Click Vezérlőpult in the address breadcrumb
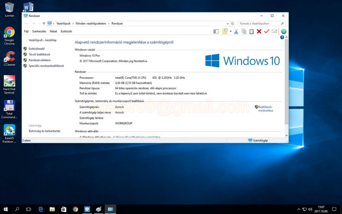 pos(63,23)
